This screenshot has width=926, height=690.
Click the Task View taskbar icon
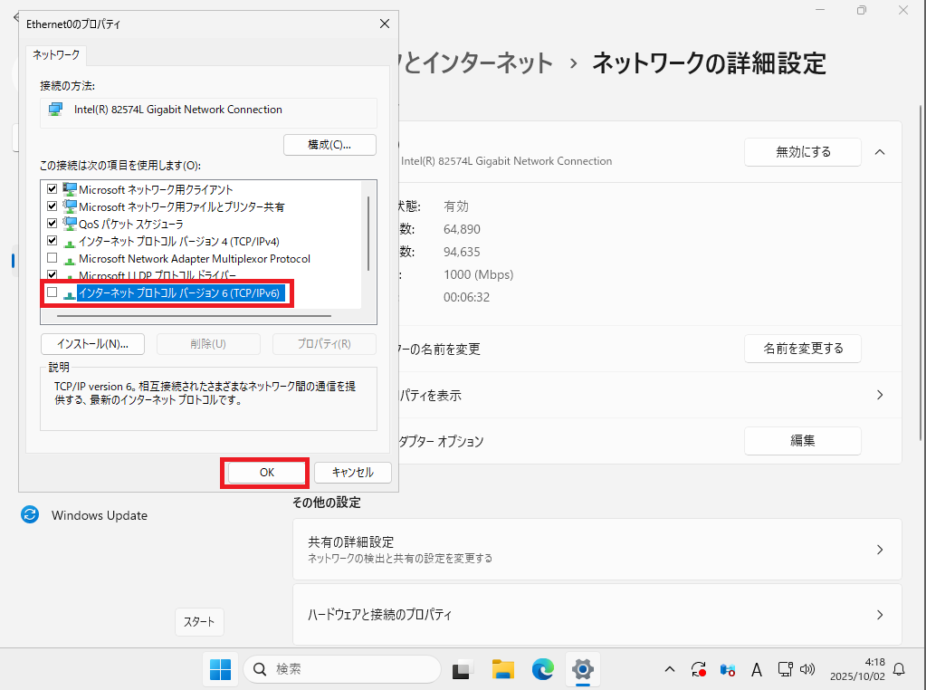463,669
